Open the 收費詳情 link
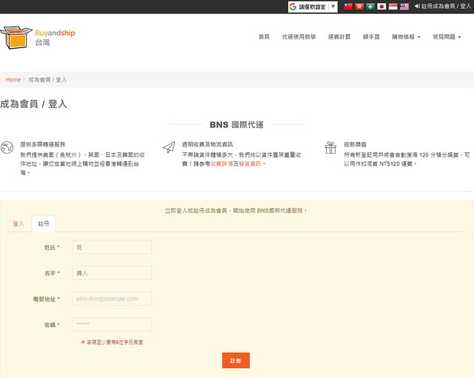Screen dimensions: 474x378 [221, 163]
